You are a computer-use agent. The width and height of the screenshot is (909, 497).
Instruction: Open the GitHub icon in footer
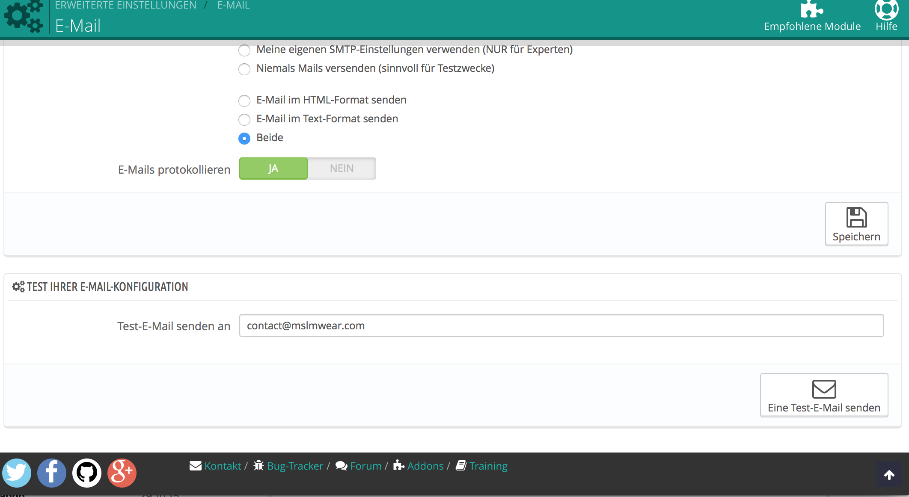coord(87,473)
